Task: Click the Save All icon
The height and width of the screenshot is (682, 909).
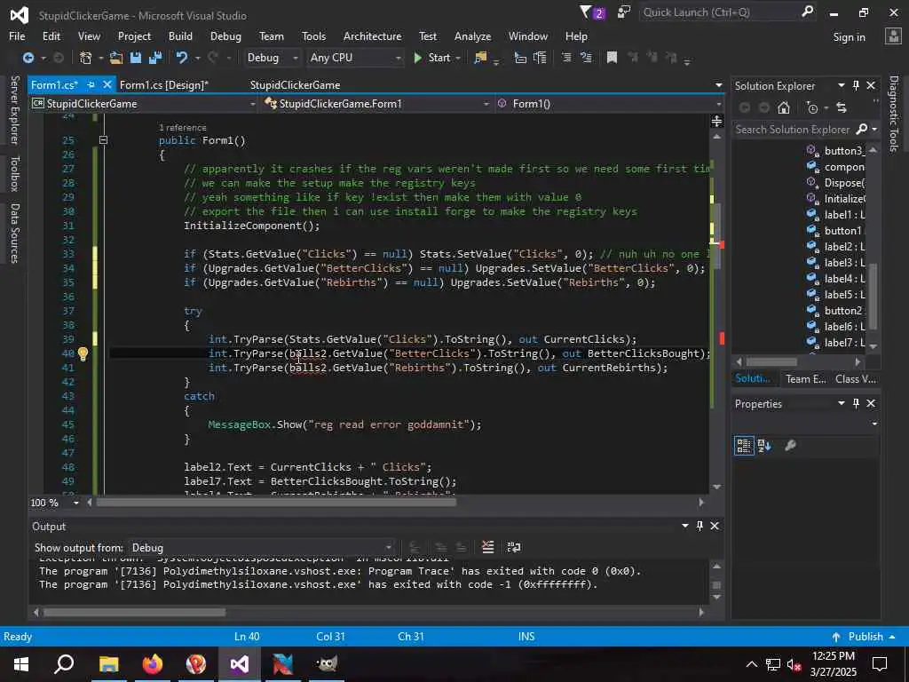Action: (155, 58)
